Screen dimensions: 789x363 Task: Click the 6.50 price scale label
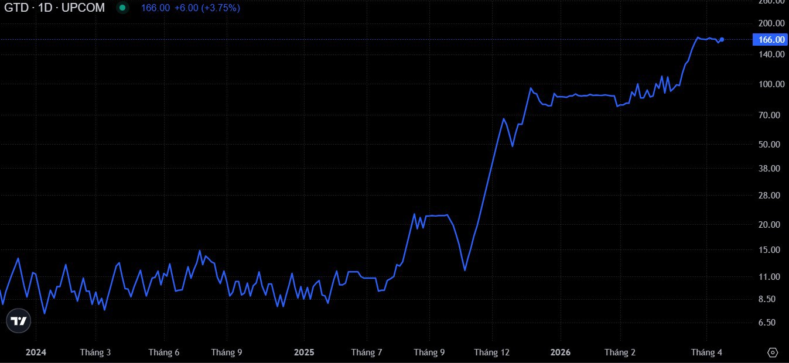[774, 323]
